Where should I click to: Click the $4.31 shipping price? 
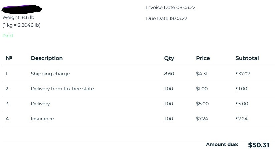pos(201,74)
